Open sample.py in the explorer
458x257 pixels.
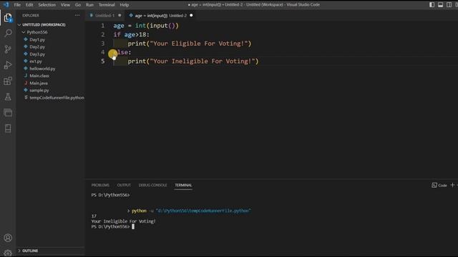[x=39, y=91]
